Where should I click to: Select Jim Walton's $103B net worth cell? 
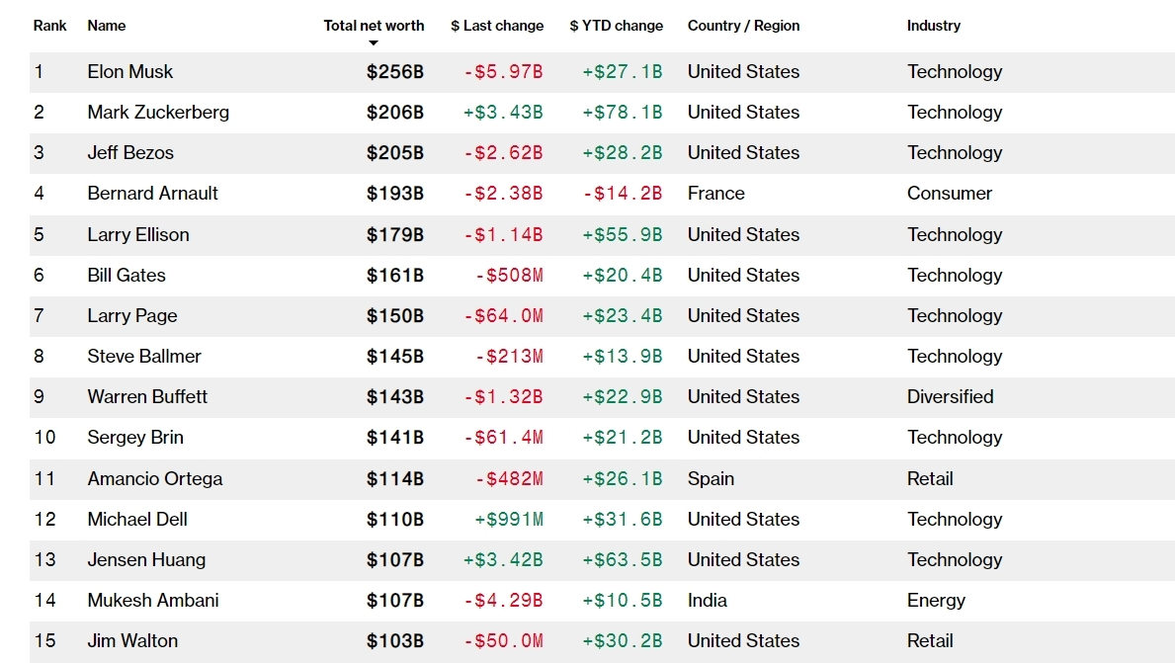[395, 641]
